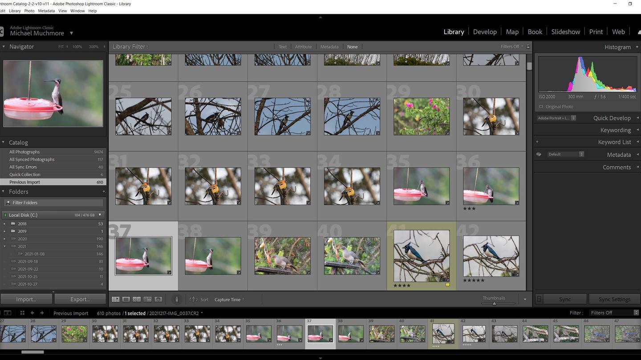Select thumbnail 41 with the blue jay
641x360 pixels.
[x=420, y=255]
